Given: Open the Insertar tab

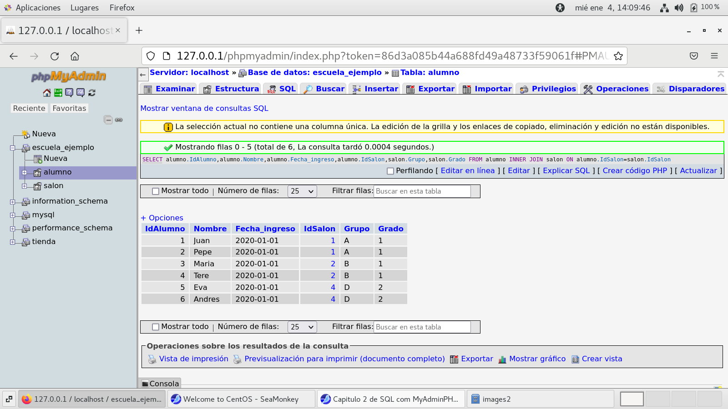Looking at the screenshot, I should pos(376,89).
